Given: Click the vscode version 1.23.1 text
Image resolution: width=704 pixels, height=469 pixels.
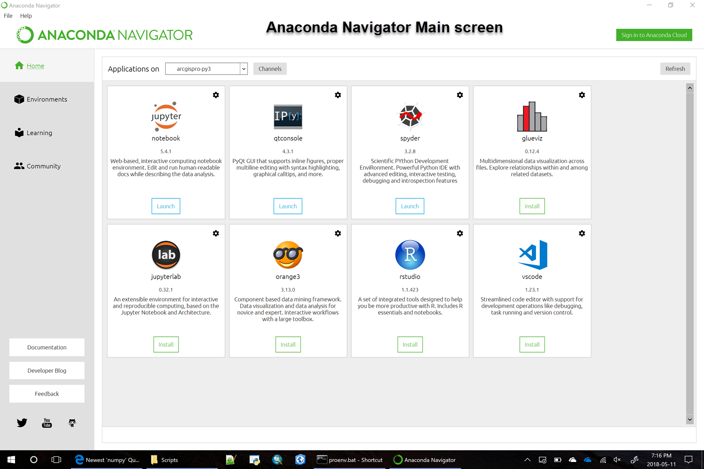Looking at the screenshot, I should (x=532, y=290).
